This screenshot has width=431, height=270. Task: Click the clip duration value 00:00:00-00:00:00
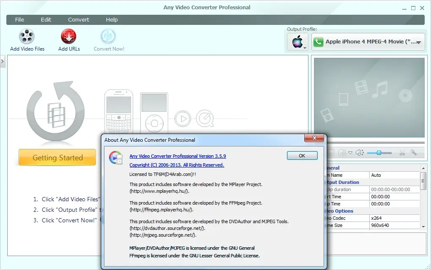[x=394, y=189]
